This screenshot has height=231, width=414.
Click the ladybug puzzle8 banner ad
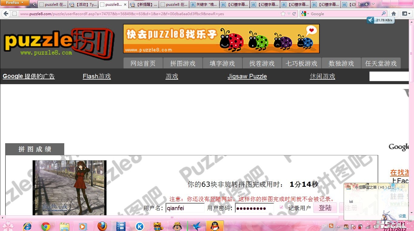[x=221, y=39]
